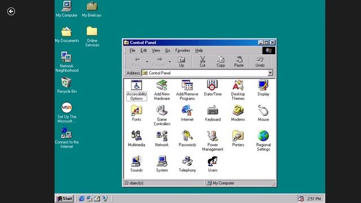Click the Windows logo throbber in Control Panel
The image size is (361, 203).
click(268, 50)
